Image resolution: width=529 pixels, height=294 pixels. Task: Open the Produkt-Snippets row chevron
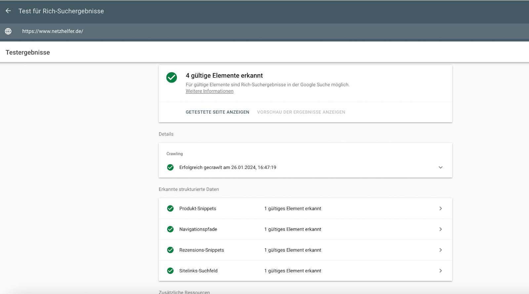(440, 209)
